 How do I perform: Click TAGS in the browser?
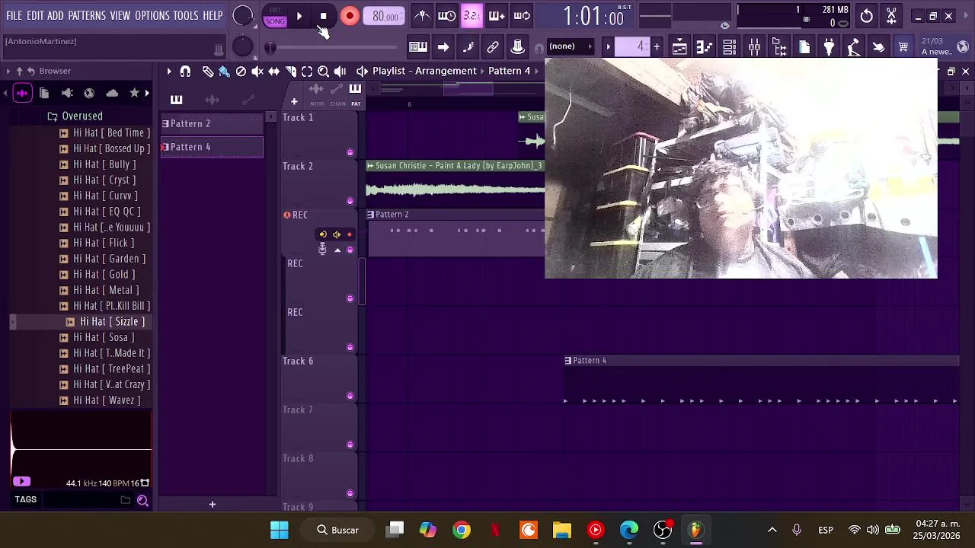pyautogui.click(x=25, y=500)
